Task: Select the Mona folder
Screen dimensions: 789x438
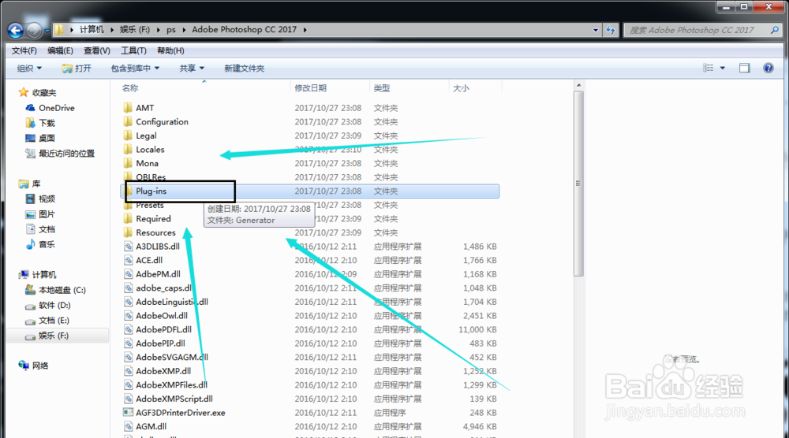Action: pos(147,163)
